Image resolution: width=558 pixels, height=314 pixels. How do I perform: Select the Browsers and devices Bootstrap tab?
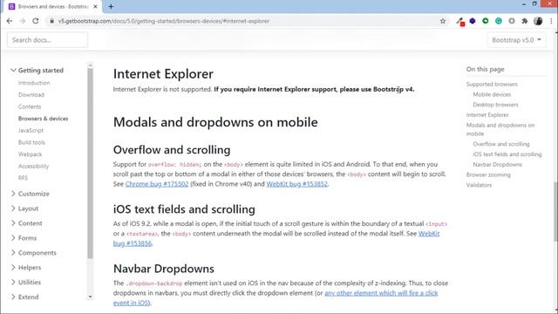(53, 6)
